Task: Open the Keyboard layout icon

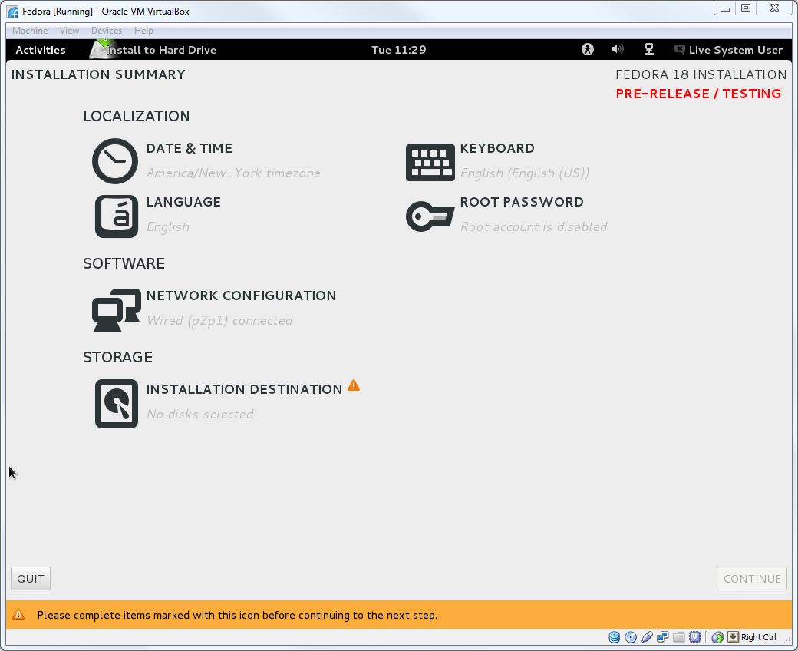Action: point(430,163)
